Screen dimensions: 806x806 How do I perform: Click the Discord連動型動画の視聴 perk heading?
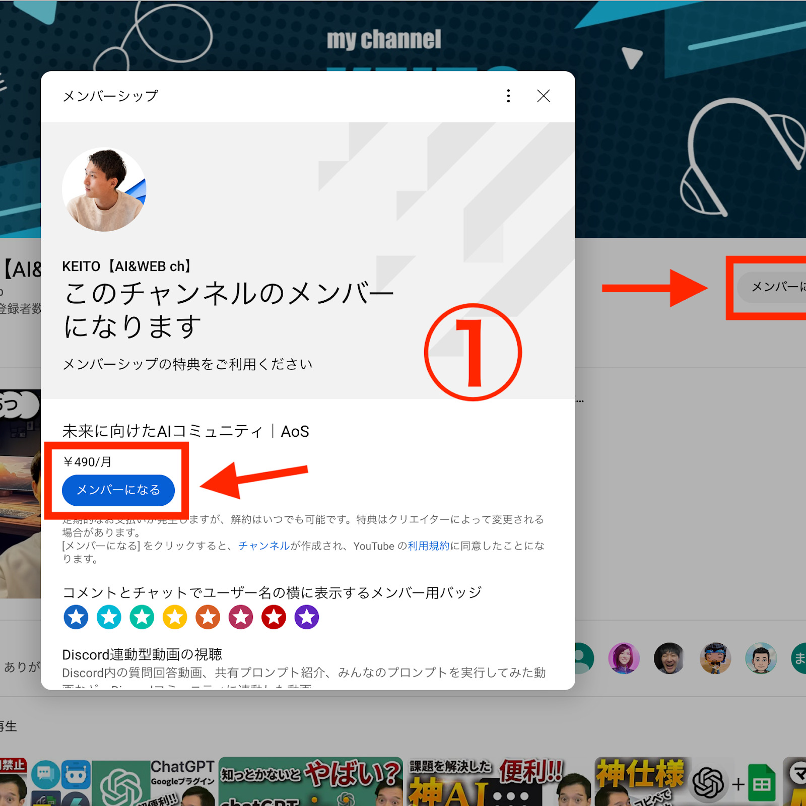coord(142,654)
